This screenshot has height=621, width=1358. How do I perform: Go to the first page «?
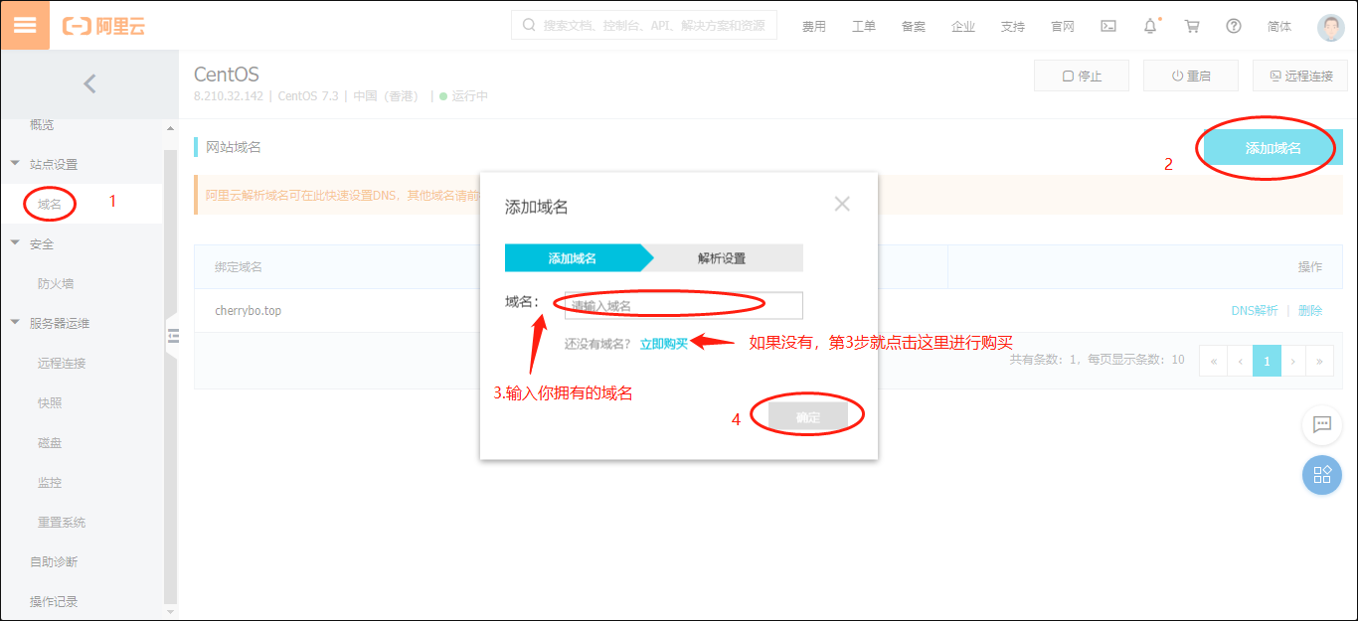click(1213, 361)
